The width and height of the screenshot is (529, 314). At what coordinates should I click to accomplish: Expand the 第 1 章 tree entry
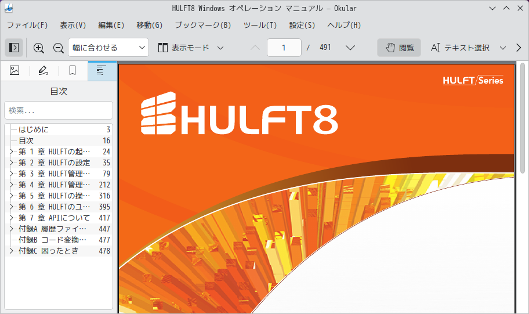(x=11, y=151)
